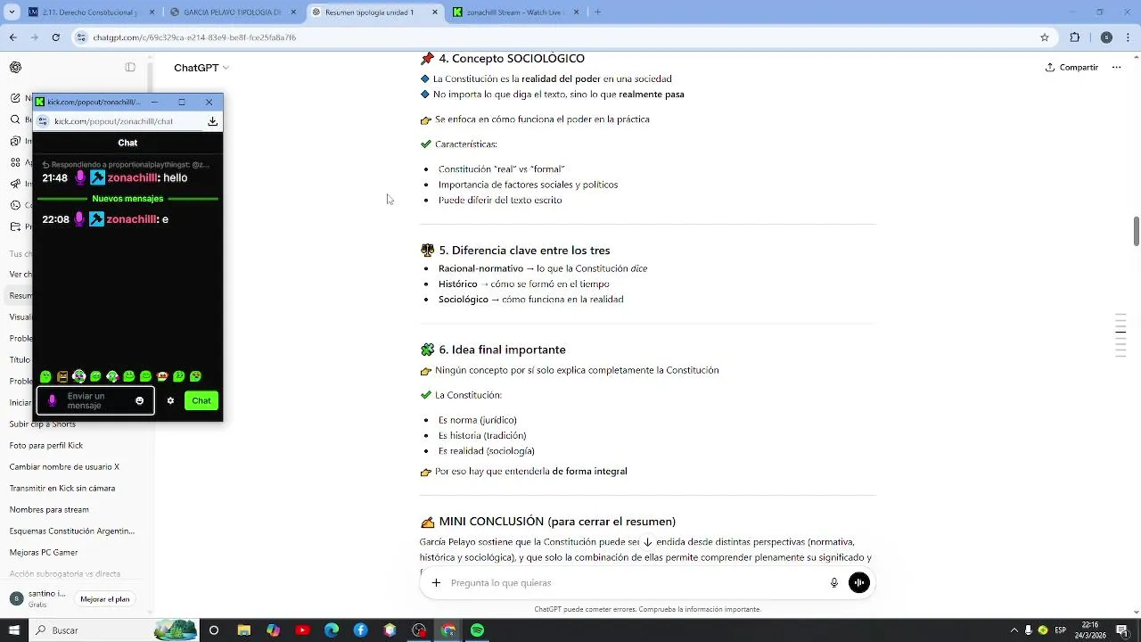1141x642 pixels.
Task: Launch ChatGPT voice mode button
Action: pos(859,583)
